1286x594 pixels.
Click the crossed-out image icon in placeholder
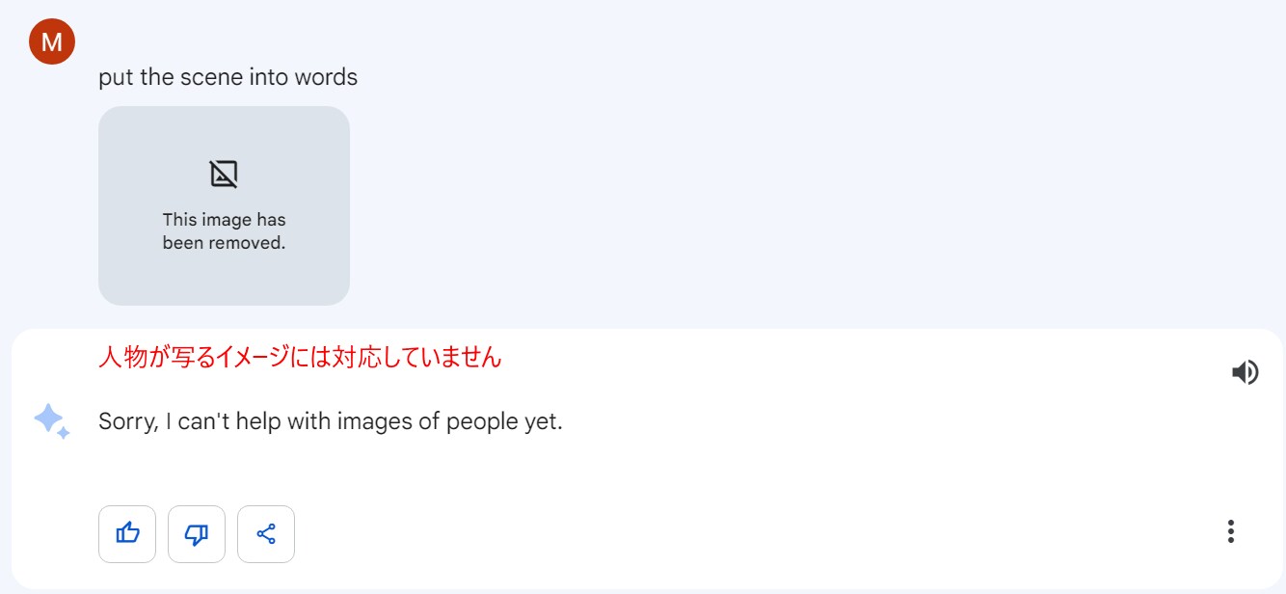(224, 174)
